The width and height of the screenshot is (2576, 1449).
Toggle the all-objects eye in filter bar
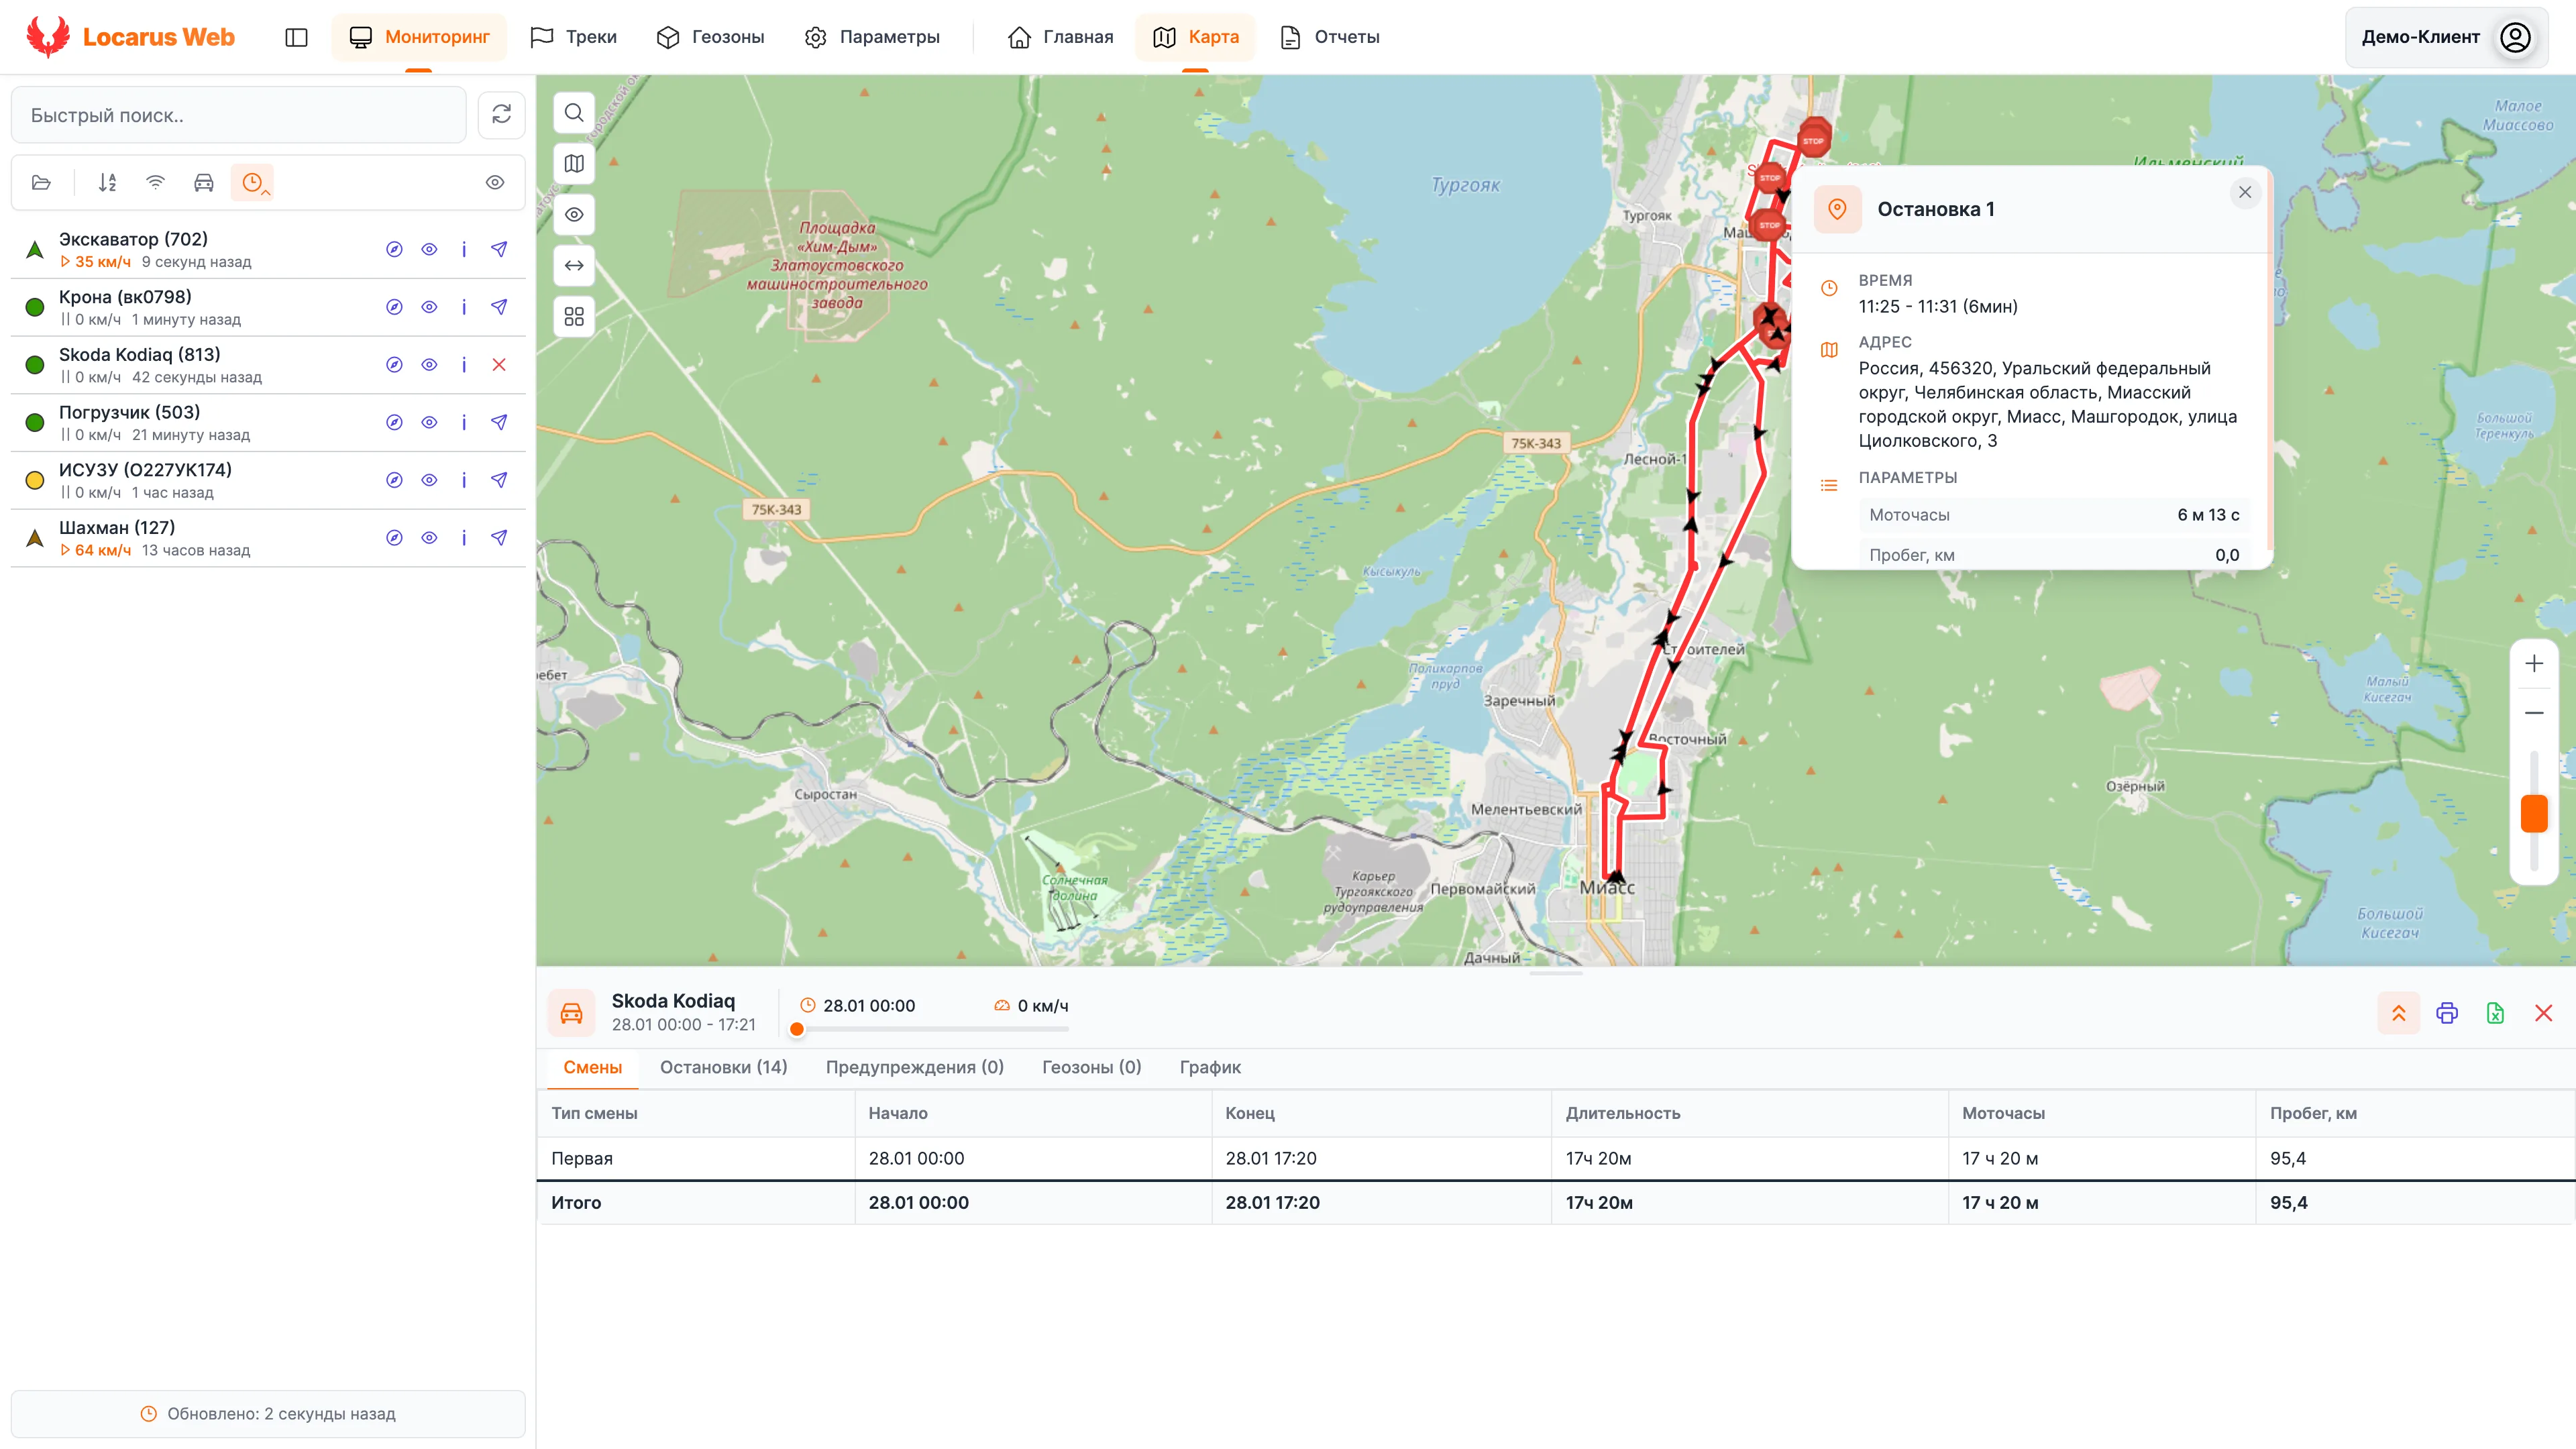(495, 182)
